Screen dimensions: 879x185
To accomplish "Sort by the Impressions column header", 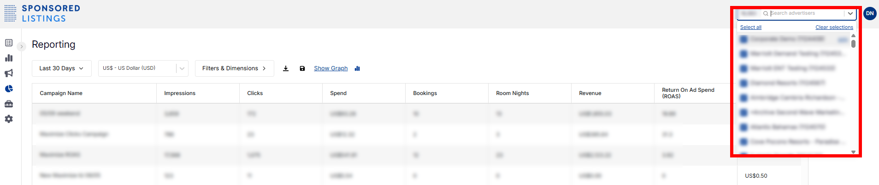I will point(180,93).
